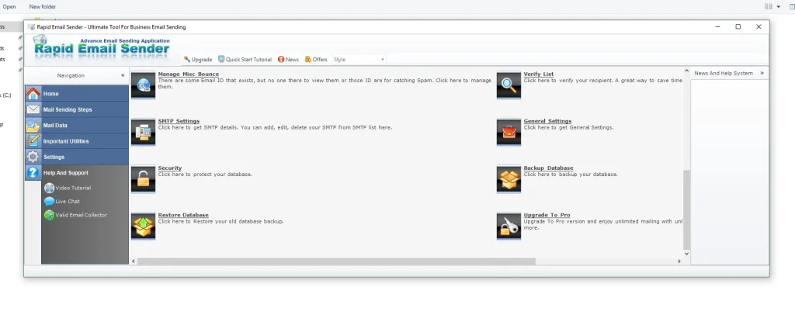Click the Verify List magnifier icon
795x322 pixels.
click(509, 85)
